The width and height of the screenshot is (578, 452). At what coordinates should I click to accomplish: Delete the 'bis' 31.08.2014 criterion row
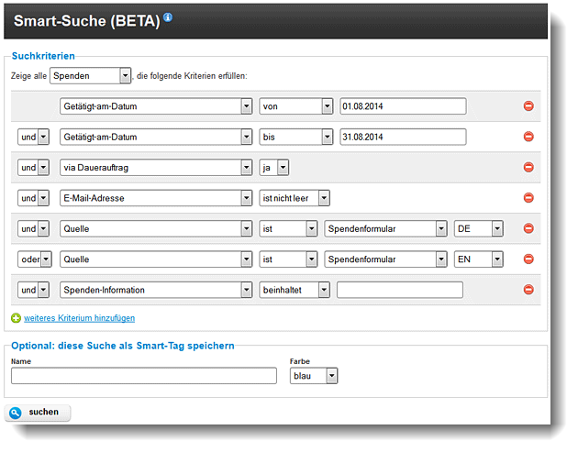coord(528,137)
